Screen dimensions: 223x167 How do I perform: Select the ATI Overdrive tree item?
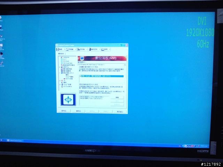coord(68,87)
